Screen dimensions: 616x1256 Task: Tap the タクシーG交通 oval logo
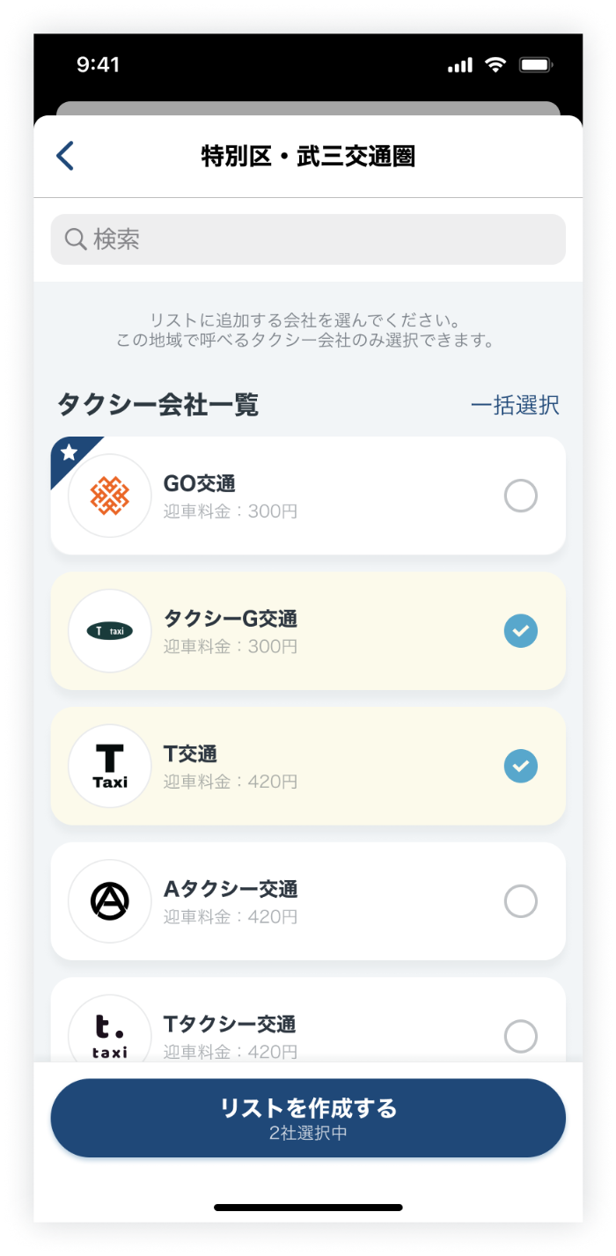point(110,631)
